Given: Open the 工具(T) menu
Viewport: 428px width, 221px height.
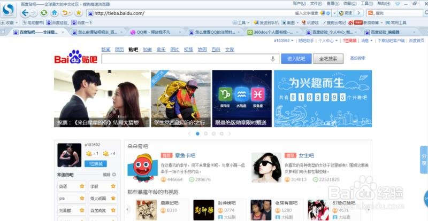Looking at the screenshot, I should 366,4.
